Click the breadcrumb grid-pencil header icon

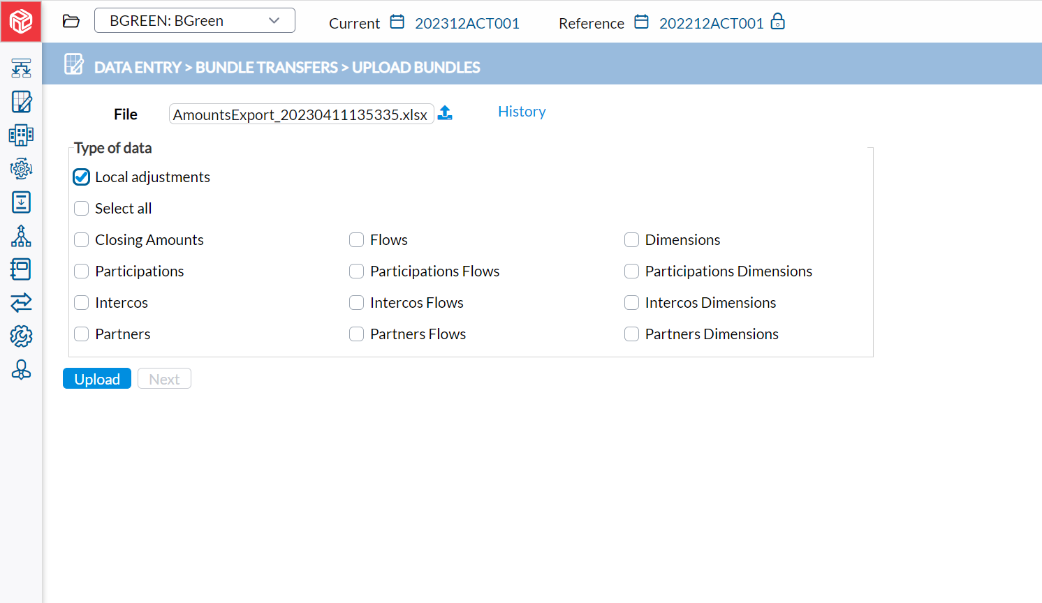[x=73, y=64]
